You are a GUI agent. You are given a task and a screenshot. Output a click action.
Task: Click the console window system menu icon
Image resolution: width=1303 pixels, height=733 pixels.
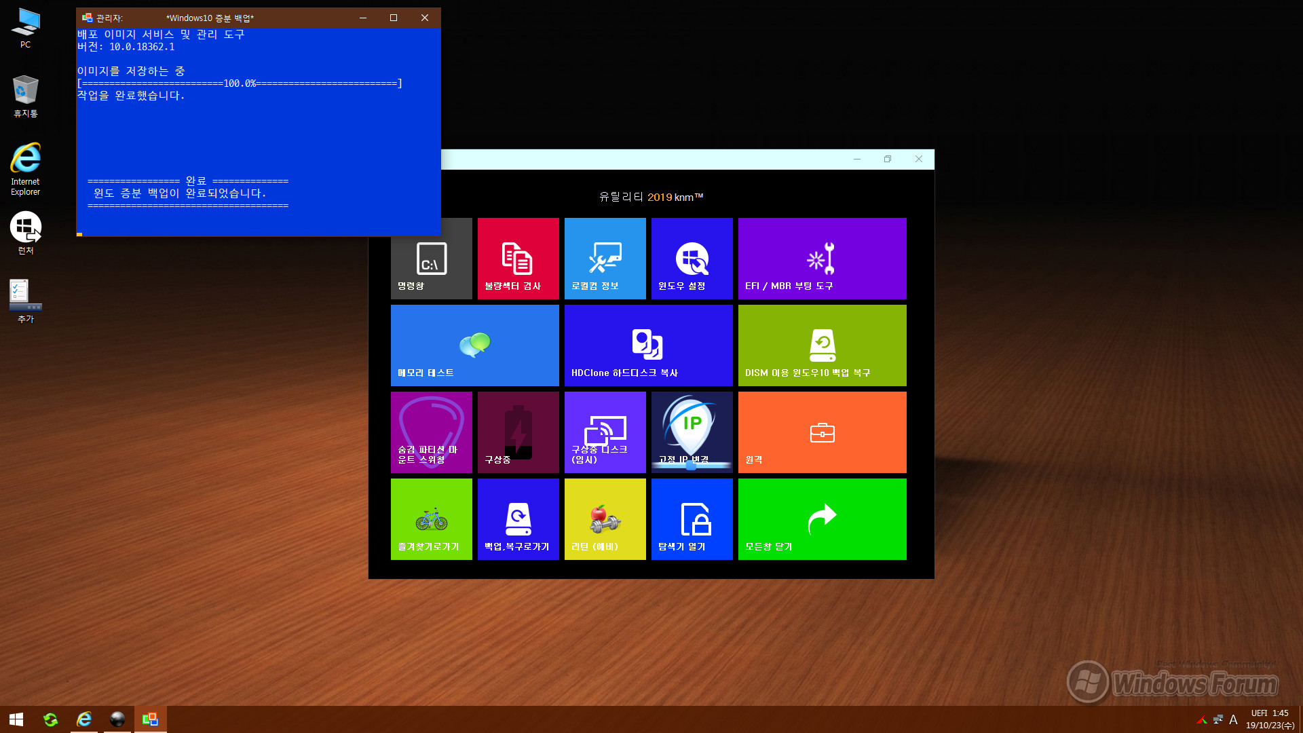click(x=87, y=18)
